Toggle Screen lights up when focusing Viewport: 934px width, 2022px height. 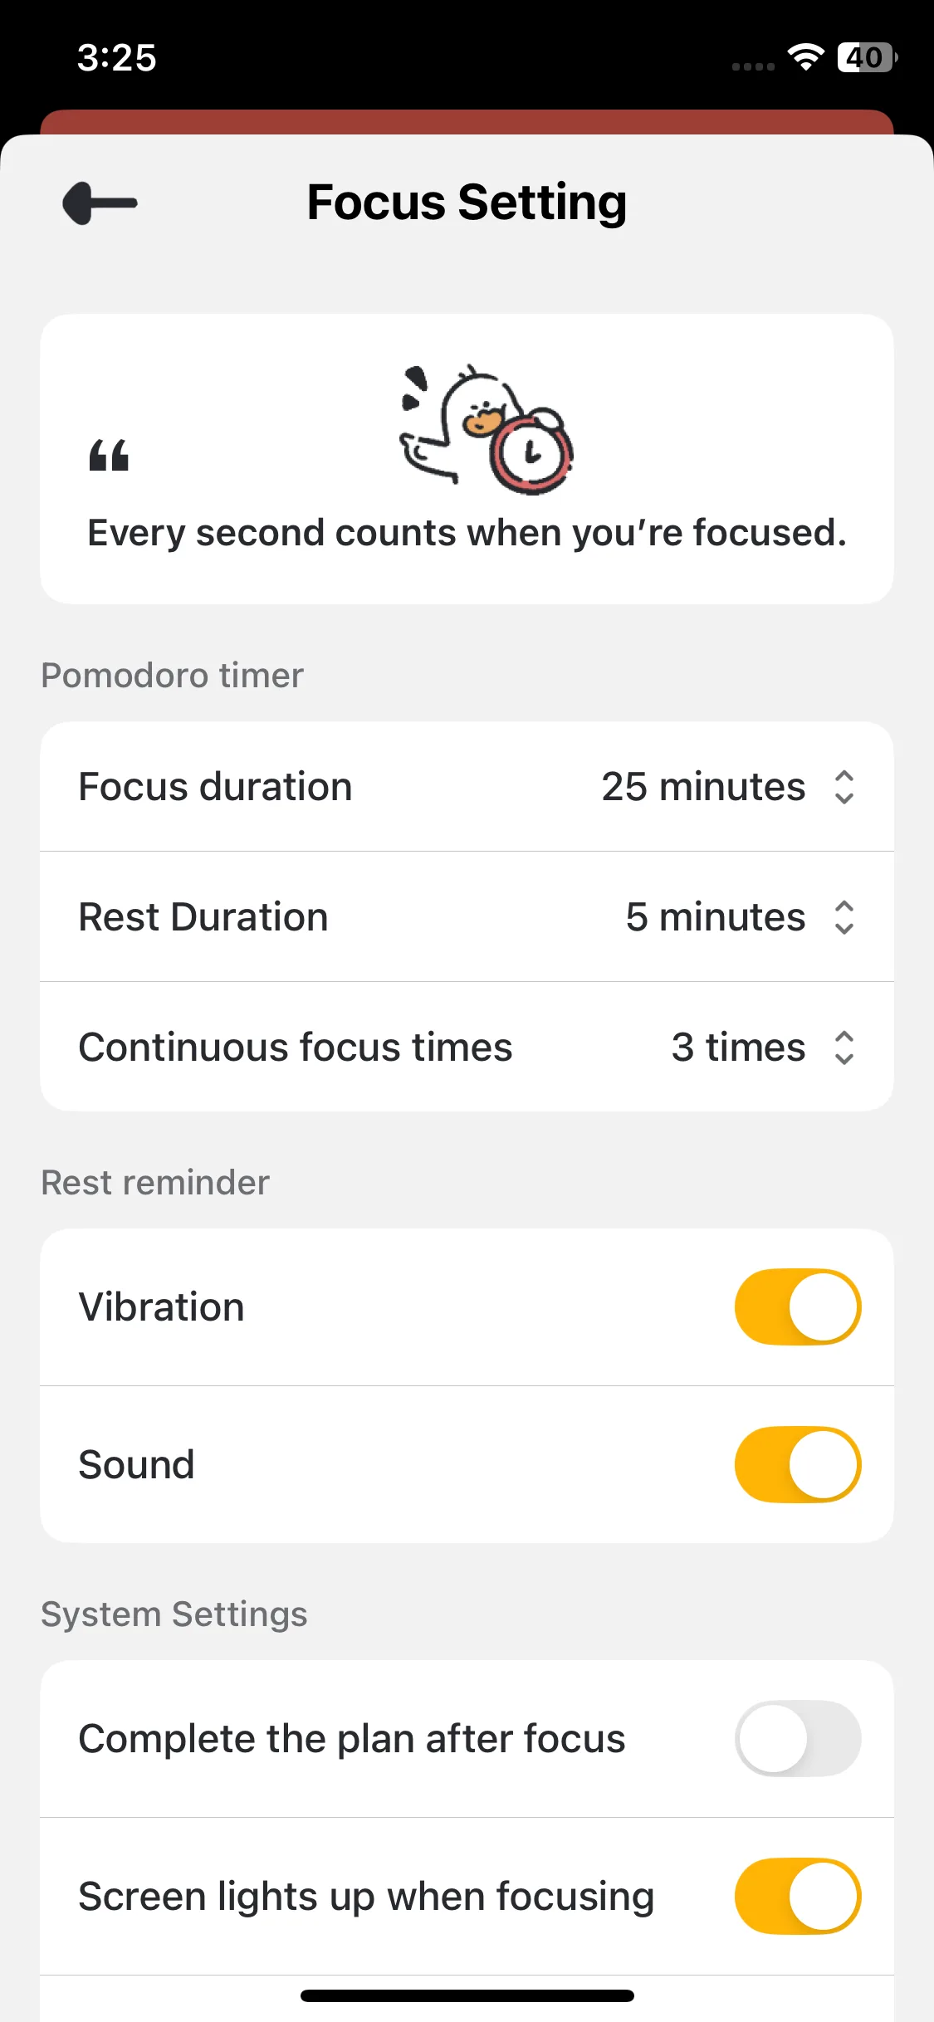[797, 1897]
